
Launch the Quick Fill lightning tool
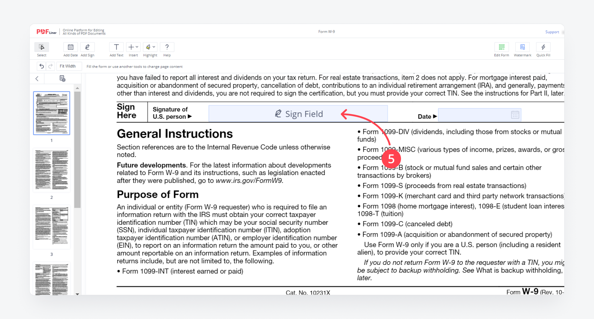point(543,47)
